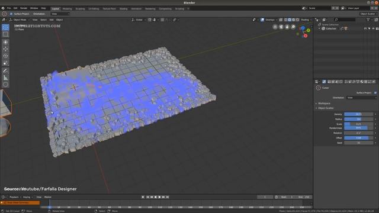Click the red X axis gizmo ball
379x213 pixels.
click(x=306, y=36)
